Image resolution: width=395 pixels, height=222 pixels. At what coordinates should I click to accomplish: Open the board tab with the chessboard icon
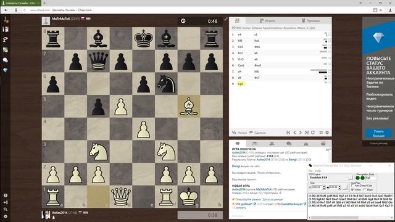(x=237, y=20)
